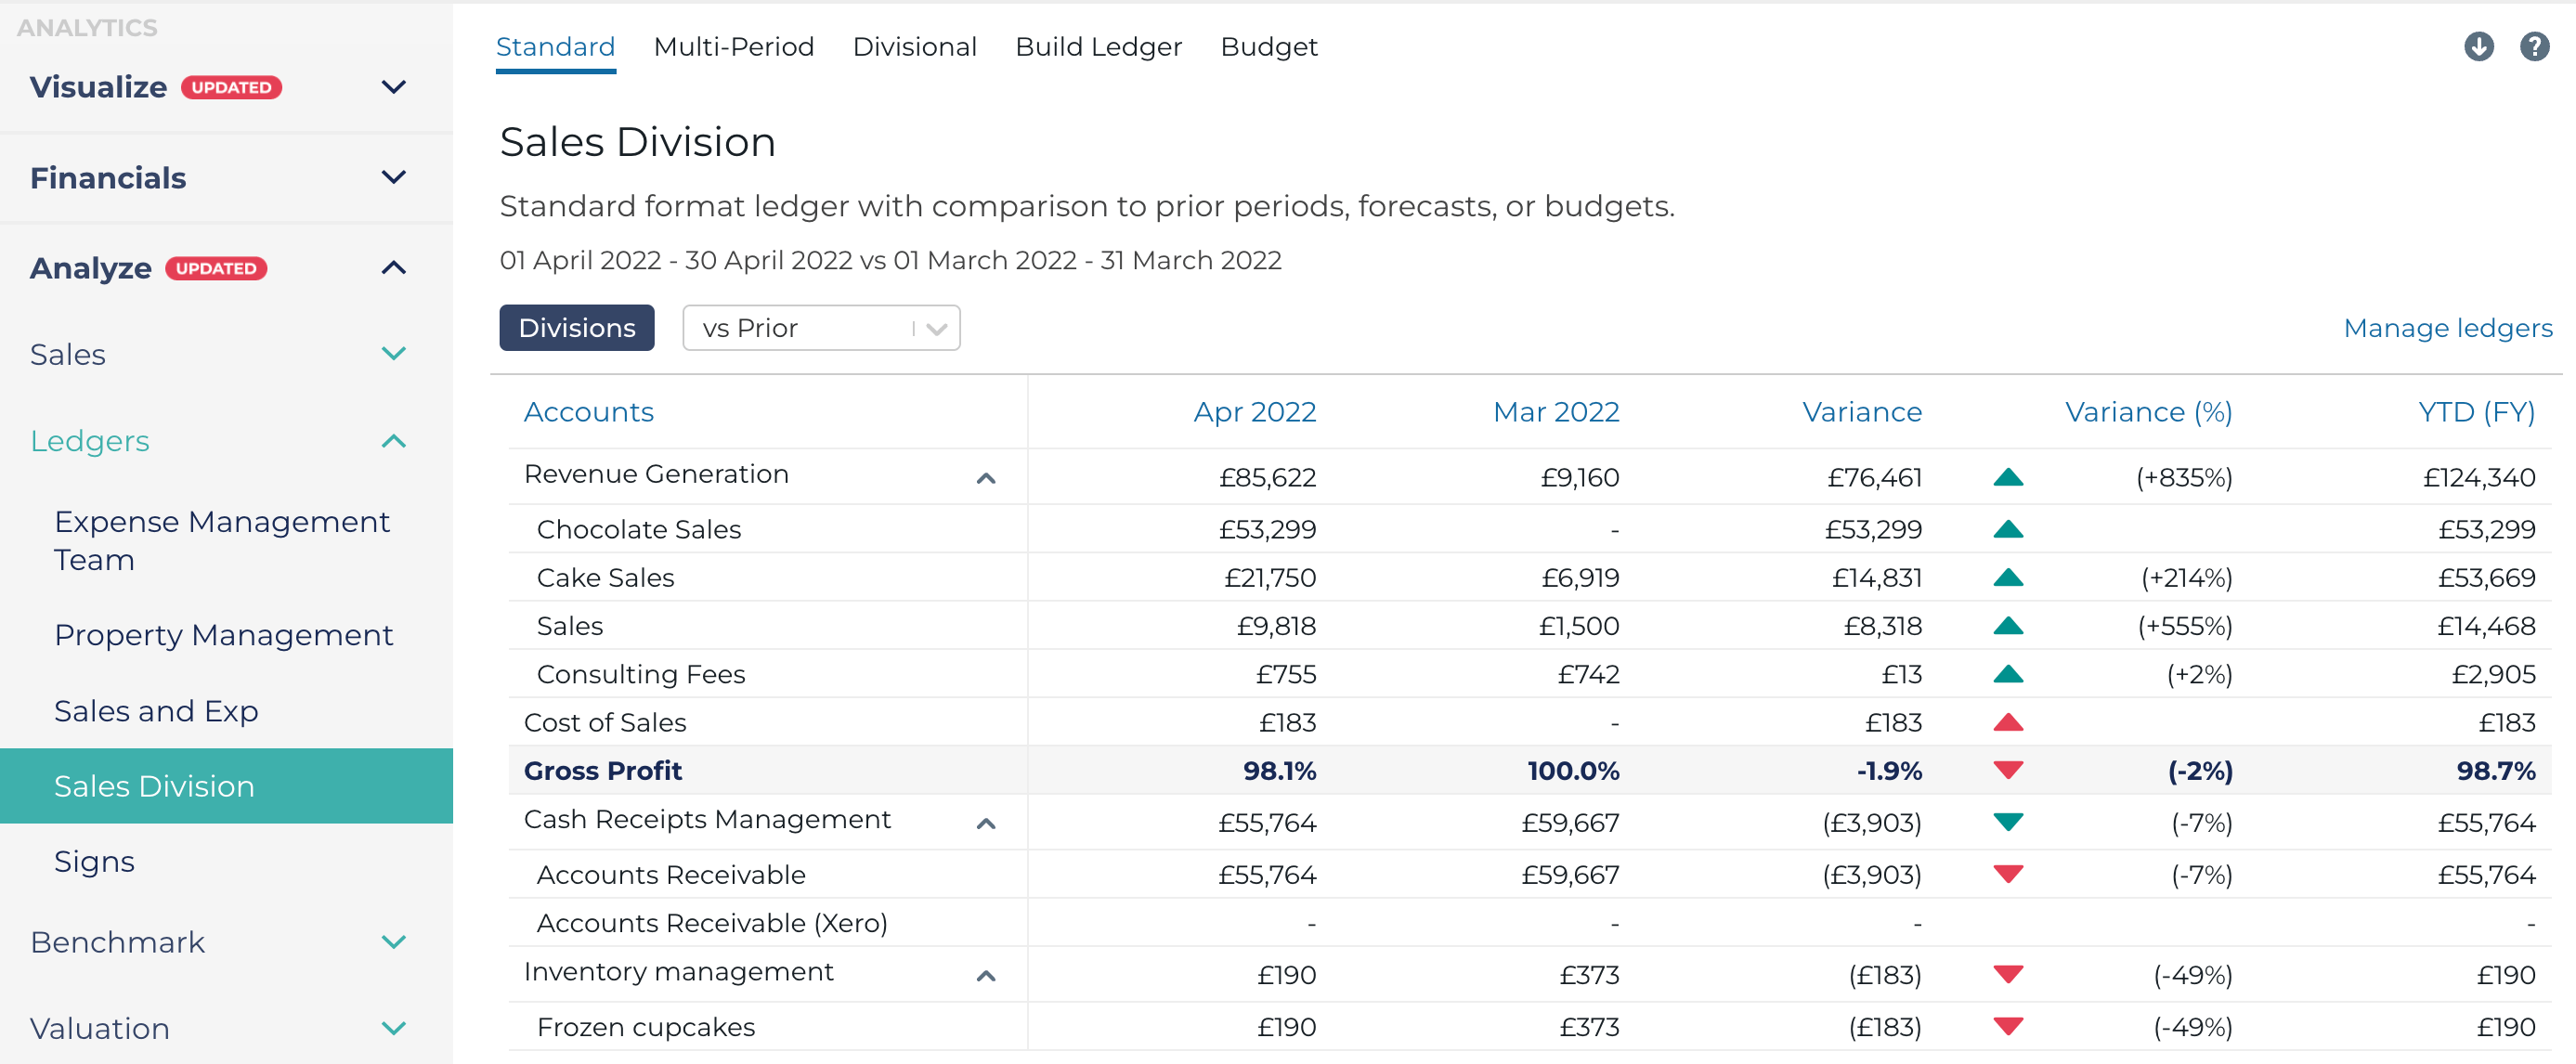Download the ledger report
This screenshot has height=1064, width=2576.
tap(2479, 46)
